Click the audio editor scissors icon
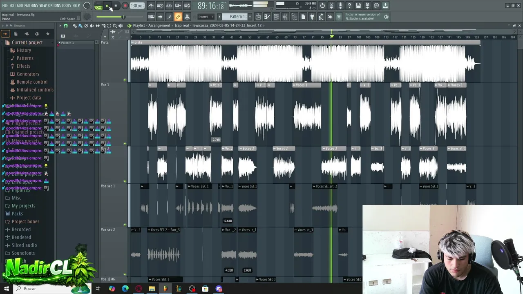This screenshot has height=294, width=523. point(331,6)
